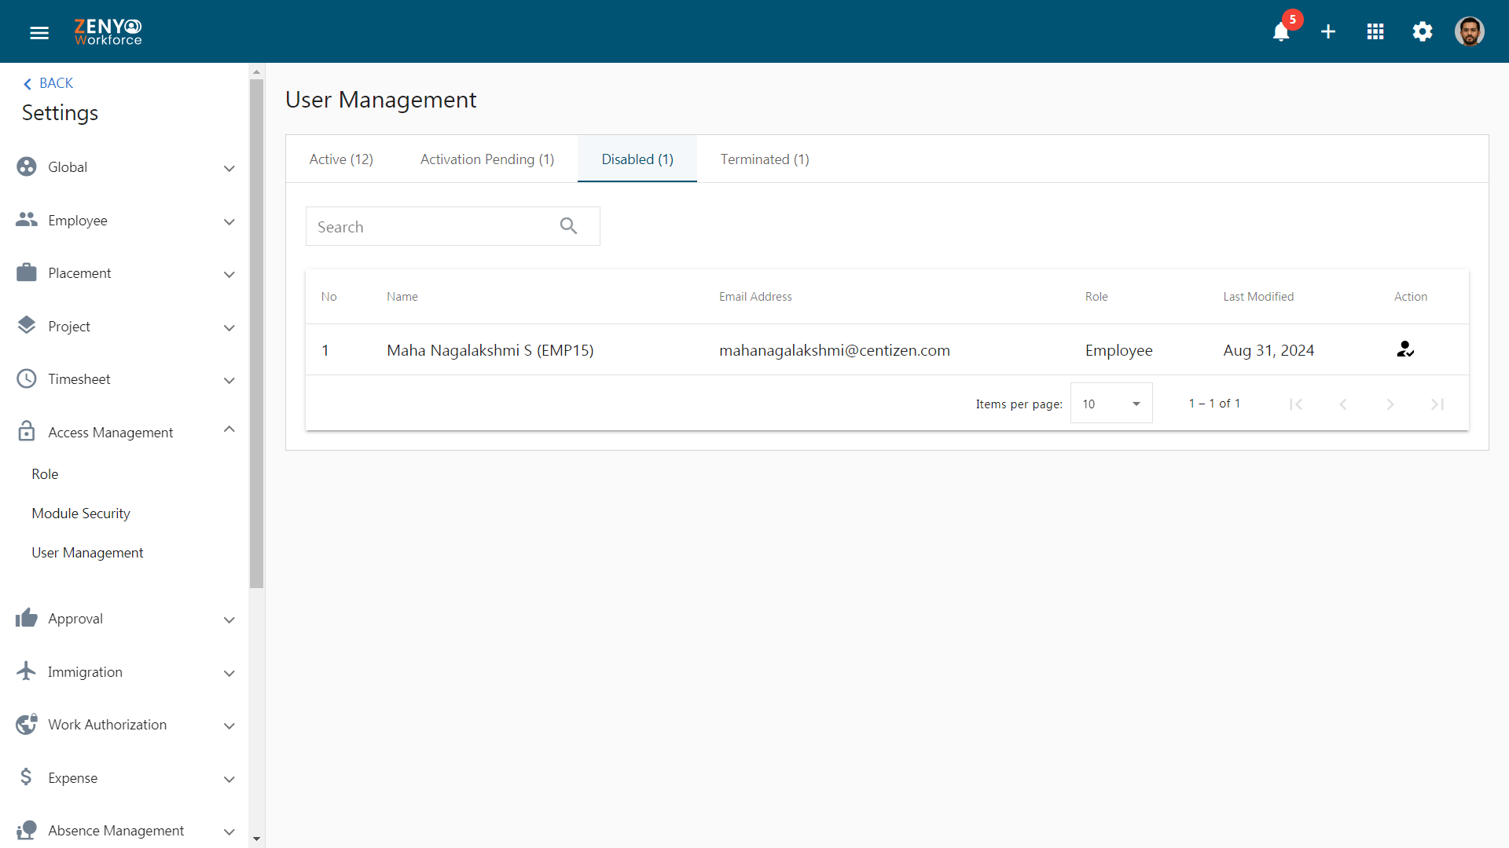Screen dimensions: 1509x848
Task: Click the hamburger menu icon
Action: (x=39, y=30)
